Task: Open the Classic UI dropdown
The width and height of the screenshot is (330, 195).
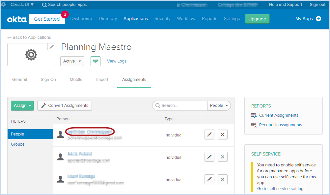Action: point(22,4)
